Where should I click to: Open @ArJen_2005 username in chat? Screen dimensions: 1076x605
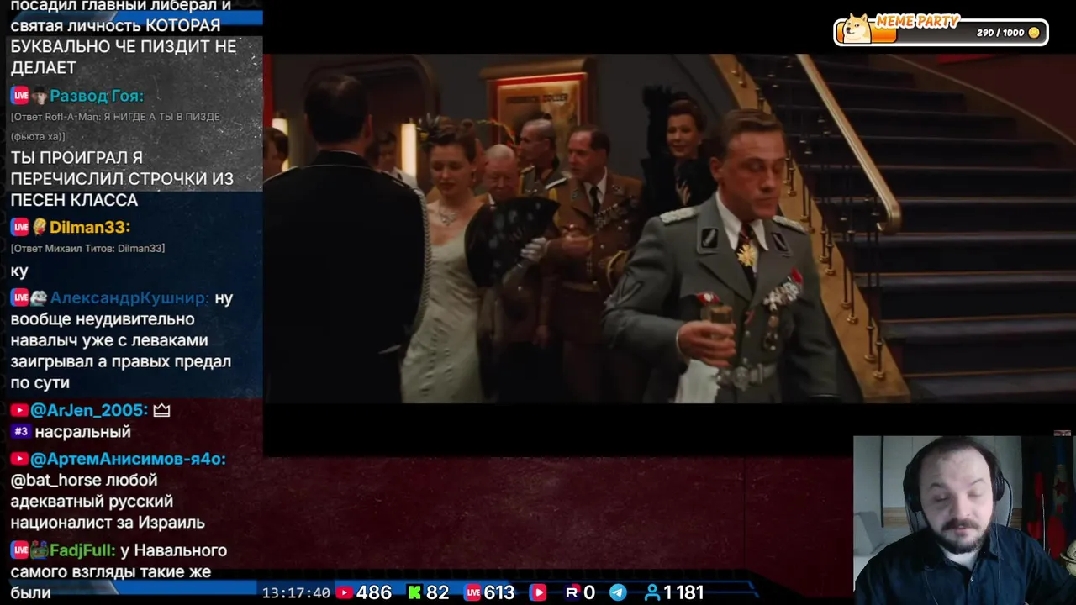tap(89, 410)
